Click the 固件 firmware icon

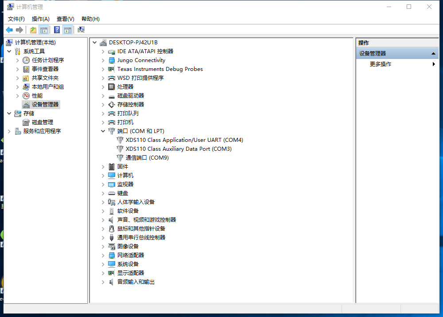point(112,167)
